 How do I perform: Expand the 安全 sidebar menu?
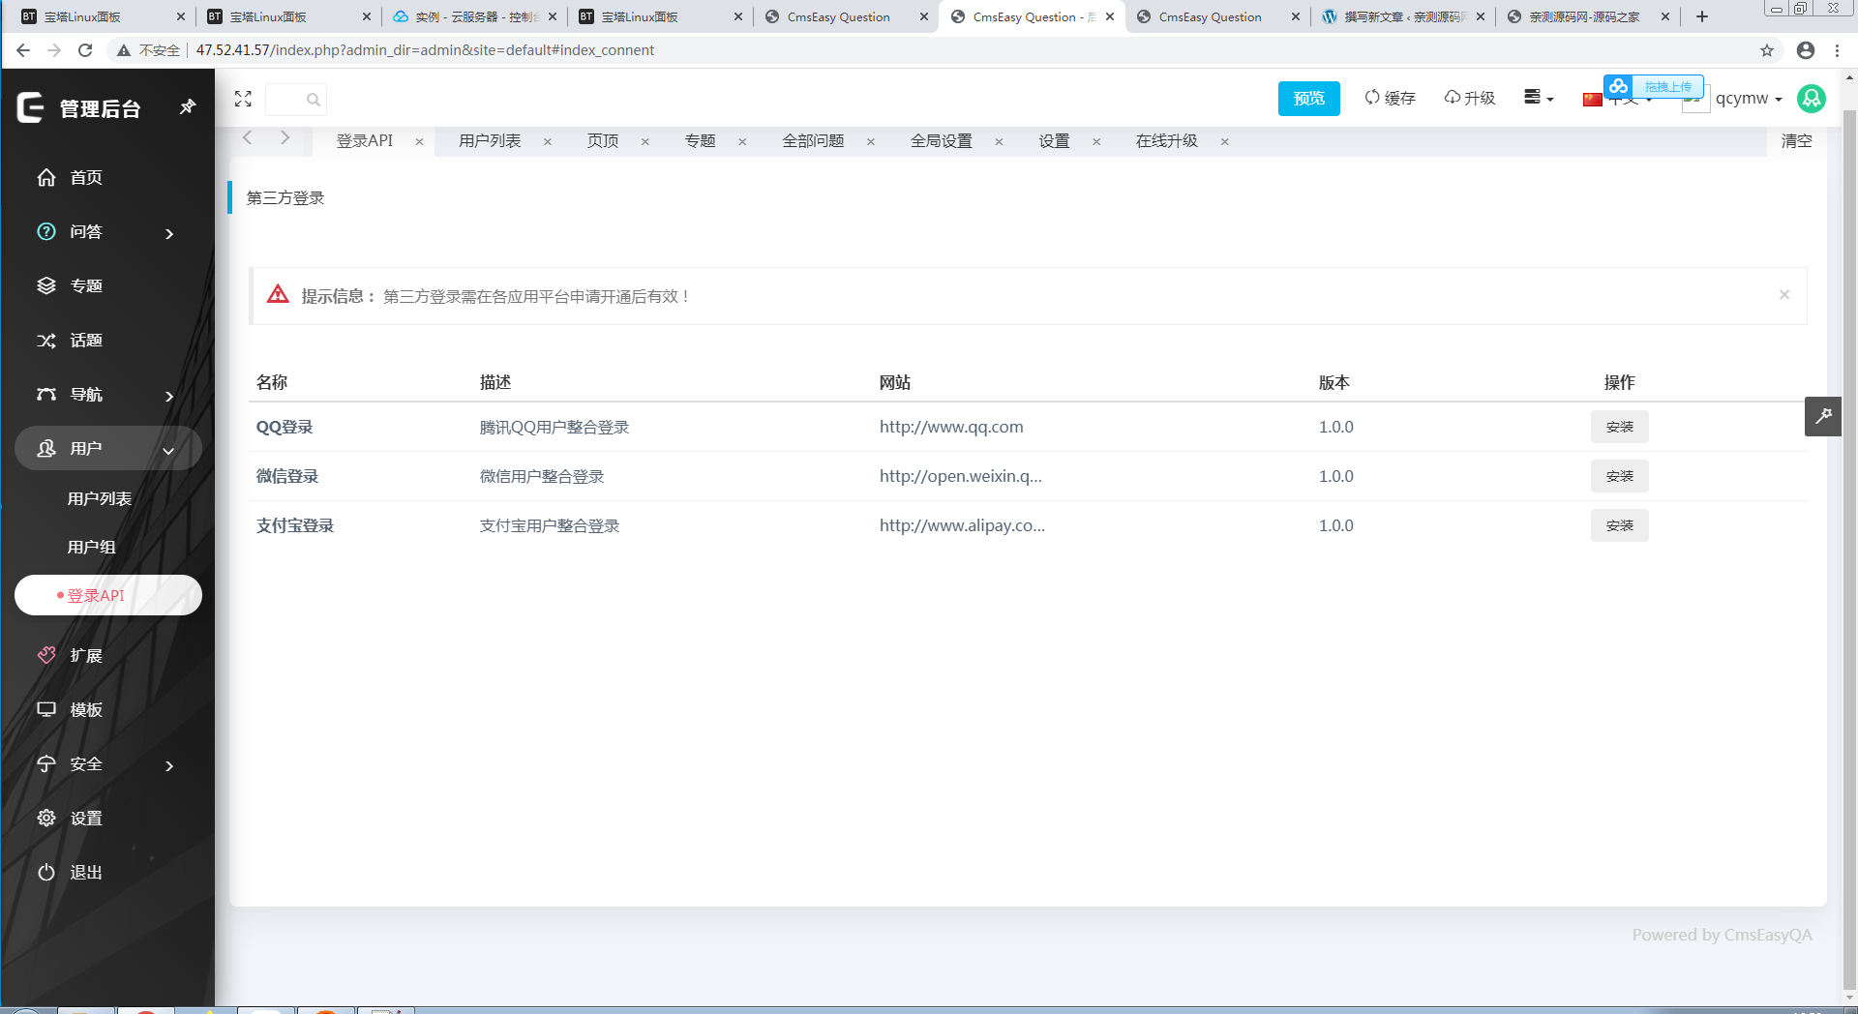pyautogui.click(x=107, y=763)
